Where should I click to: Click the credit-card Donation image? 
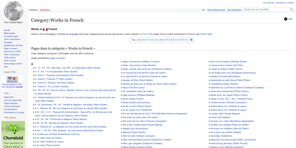12,79
